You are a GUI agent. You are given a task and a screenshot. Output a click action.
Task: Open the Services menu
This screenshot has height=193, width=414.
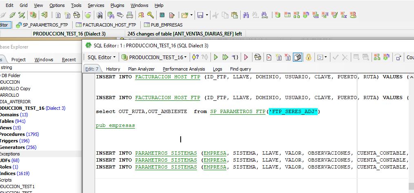pos(96,5)
